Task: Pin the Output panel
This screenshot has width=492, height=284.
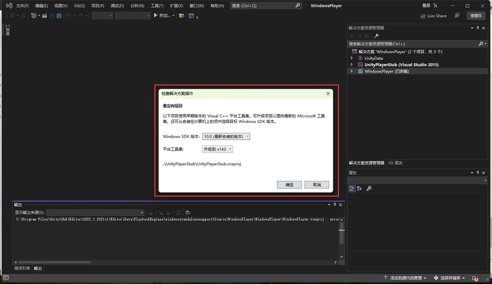Action: point(334,205)
